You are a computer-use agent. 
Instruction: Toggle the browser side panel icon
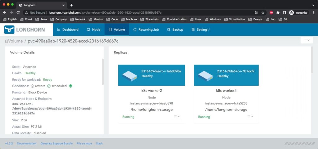coord(285,12)
